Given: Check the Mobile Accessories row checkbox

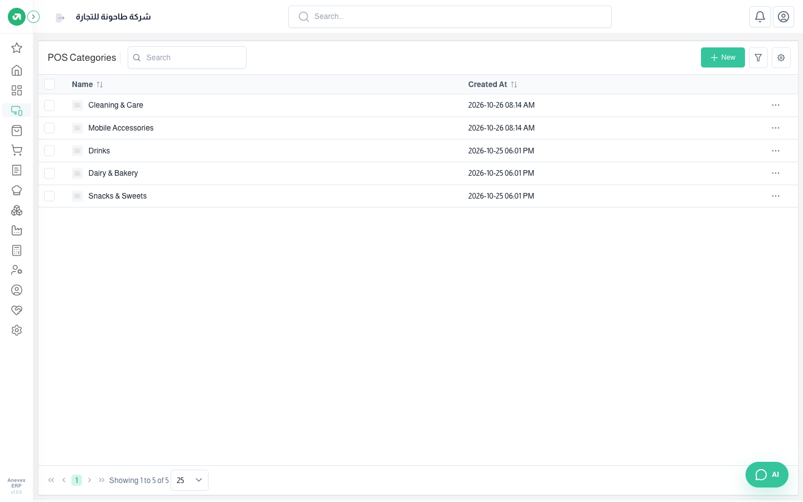Looking at the screenshot, I should tap(50, 128).
